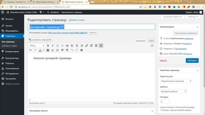This screenshot has width=205, height=115.
Task: Open Базовый шаблон template dropdown
Action: click(x=173, y=91)
